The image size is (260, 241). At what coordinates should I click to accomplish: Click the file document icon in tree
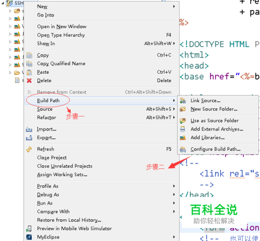pyautogui.click(x=17, y=80)
